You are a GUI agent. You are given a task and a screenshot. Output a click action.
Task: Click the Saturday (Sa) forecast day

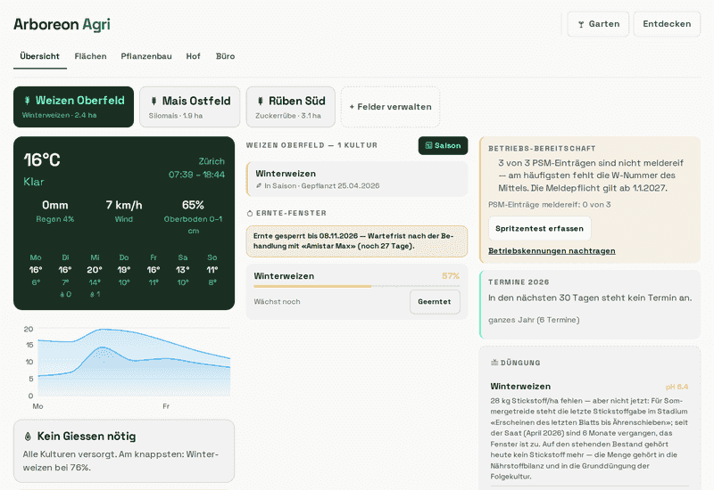pyautogui.click(x=183, y=270)
